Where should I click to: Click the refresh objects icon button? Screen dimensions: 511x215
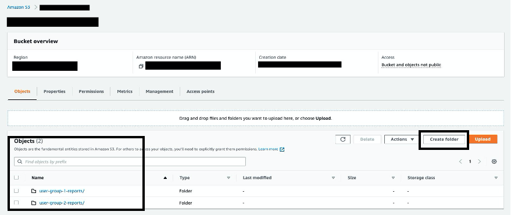point(343,139)
